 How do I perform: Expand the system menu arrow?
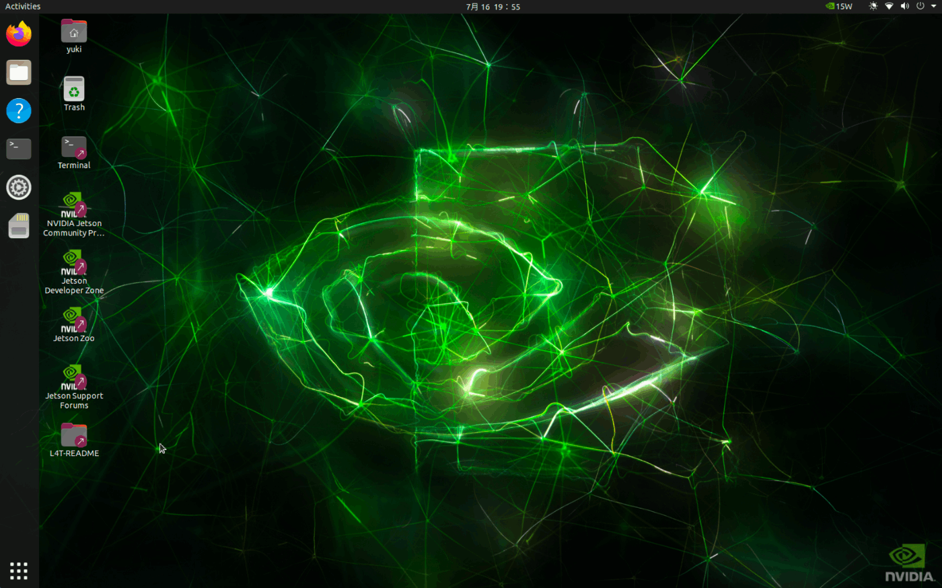pyautogui.click(x=933, y=6)
